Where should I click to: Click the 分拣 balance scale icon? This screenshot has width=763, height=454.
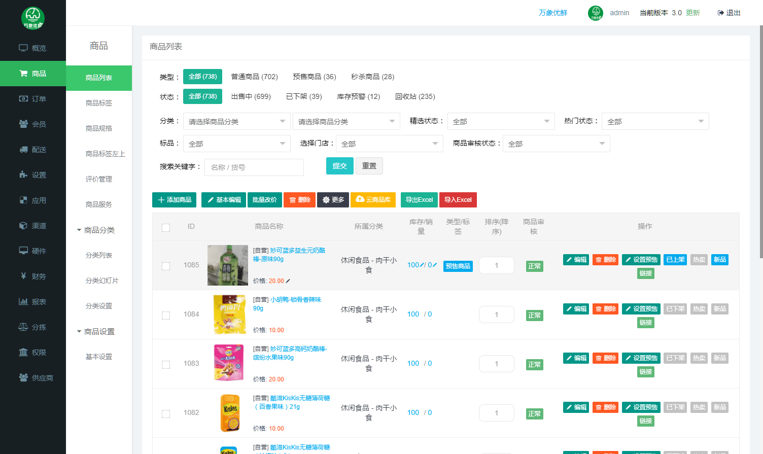pos(23,327)
